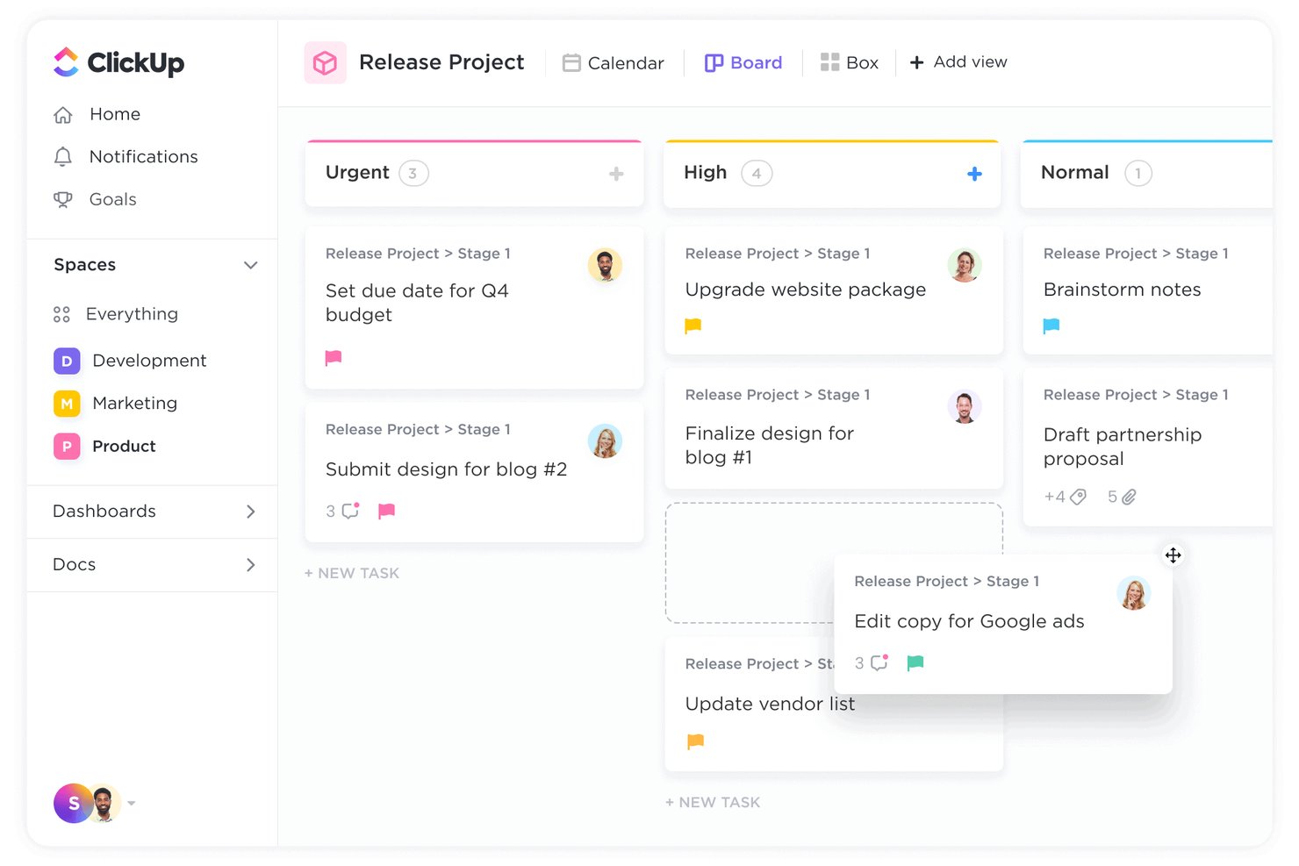This screenshot has height=866, width=1299.
Task: Open the Development space
Action: click(149, 361)
